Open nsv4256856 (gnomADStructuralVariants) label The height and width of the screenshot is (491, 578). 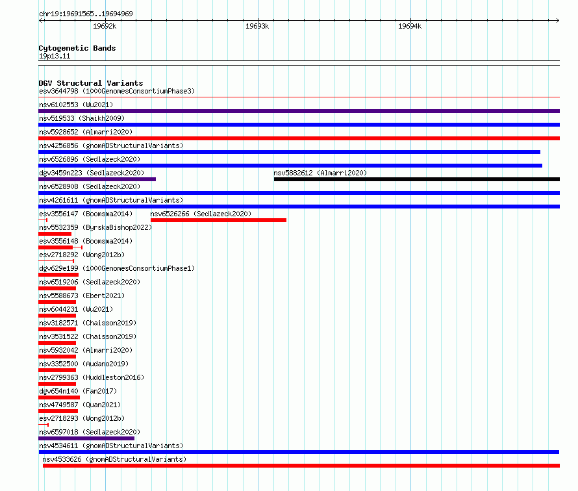(111, 145)
